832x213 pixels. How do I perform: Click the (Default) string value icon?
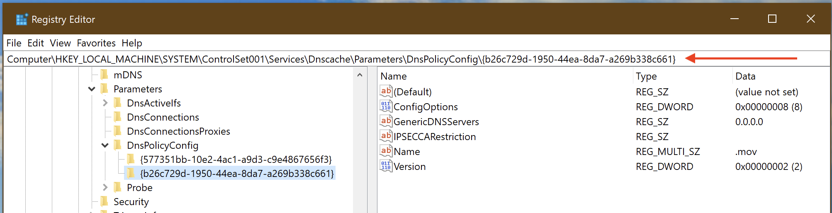click(386, 91)
